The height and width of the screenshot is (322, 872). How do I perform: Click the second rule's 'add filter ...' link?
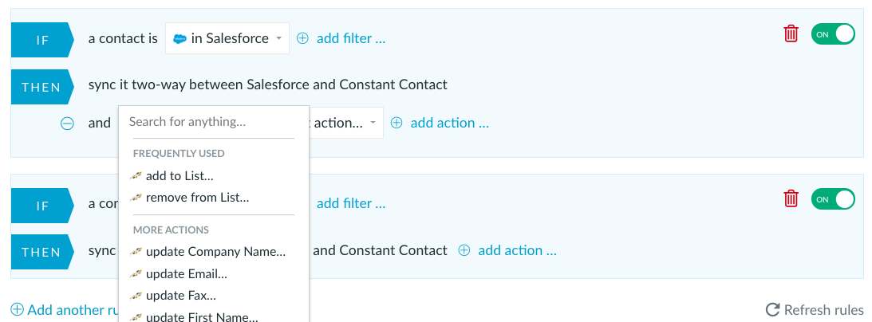351,203
